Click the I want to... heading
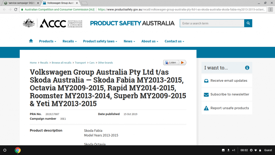Image resolution: width=275 pixels, height=155 pixels. [216, 68]
